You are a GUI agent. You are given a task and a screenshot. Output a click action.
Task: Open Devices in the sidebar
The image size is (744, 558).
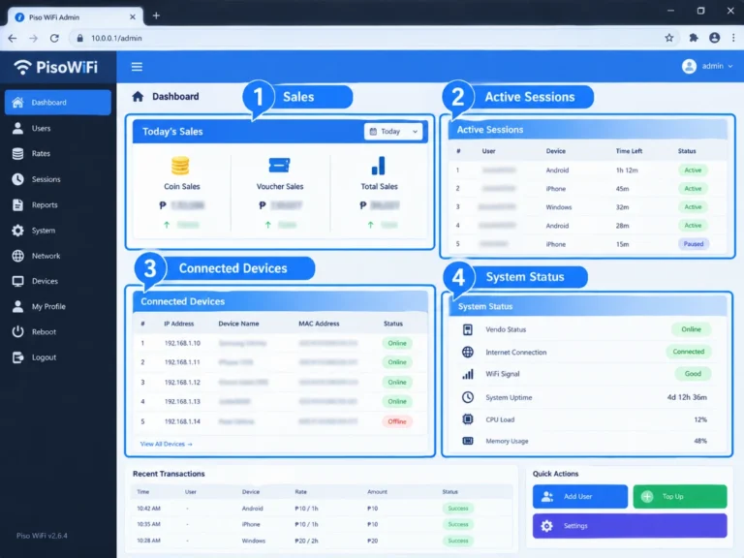pos(58,281)
